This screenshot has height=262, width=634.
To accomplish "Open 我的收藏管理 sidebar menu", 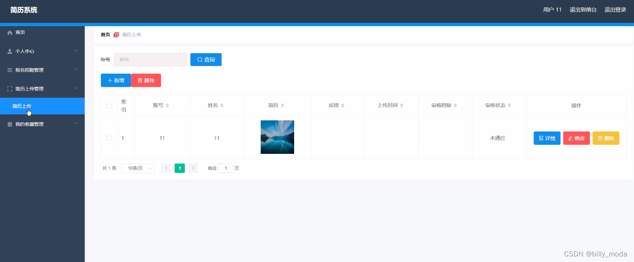I will tap(42, 124).
